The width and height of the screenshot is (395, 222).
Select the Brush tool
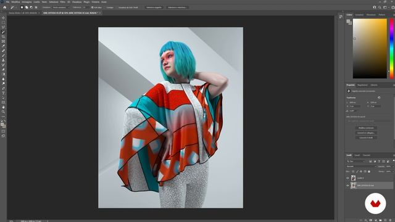coord(3,55)
